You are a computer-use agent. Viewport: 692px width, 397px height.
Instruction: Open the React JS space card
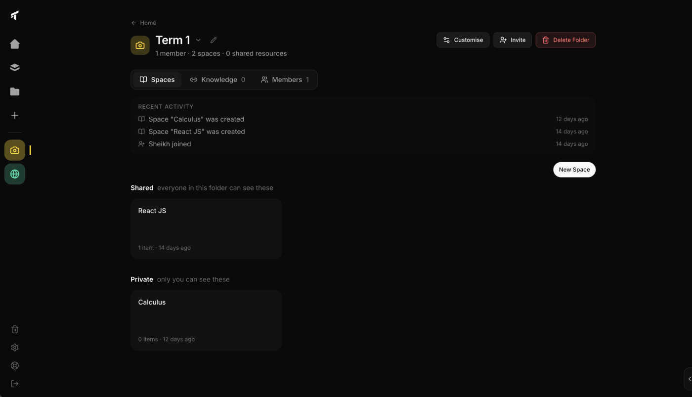[206, 229]
